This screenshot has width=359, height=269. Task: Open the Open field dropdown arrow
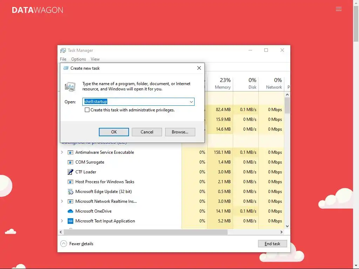click(191, 102)
